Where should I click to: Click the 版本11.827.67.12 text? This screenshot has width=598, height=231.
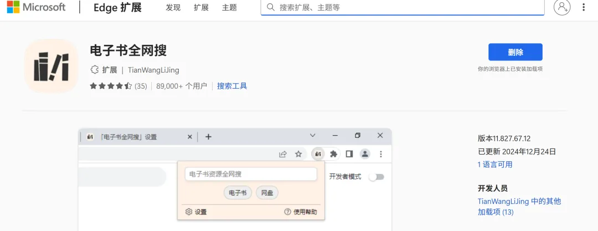504,138
